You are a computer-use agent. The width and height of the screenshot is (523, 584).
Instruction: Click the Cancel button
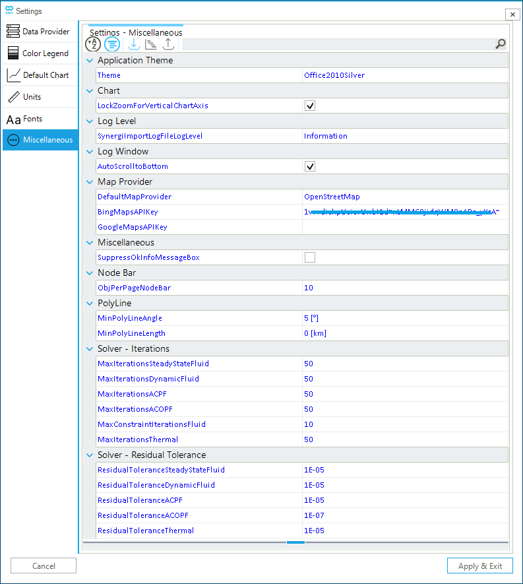44,566
